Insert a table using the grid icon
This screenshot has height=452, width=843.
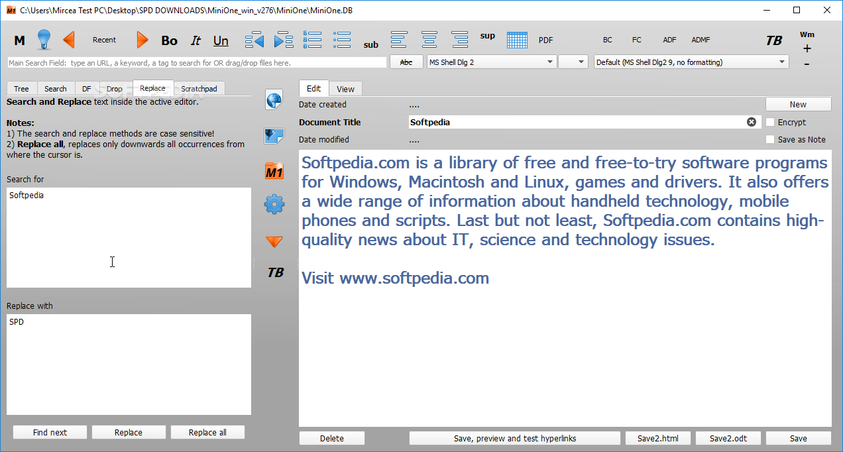tap(517, 40)
